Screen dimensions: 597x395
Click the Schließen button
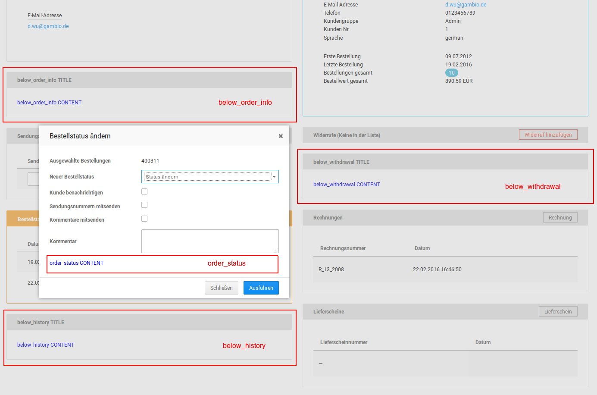pos(221,288)
